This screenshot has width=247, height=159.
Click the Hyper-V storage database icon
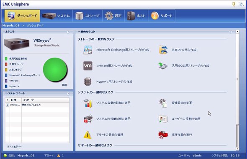click(88, 81)
